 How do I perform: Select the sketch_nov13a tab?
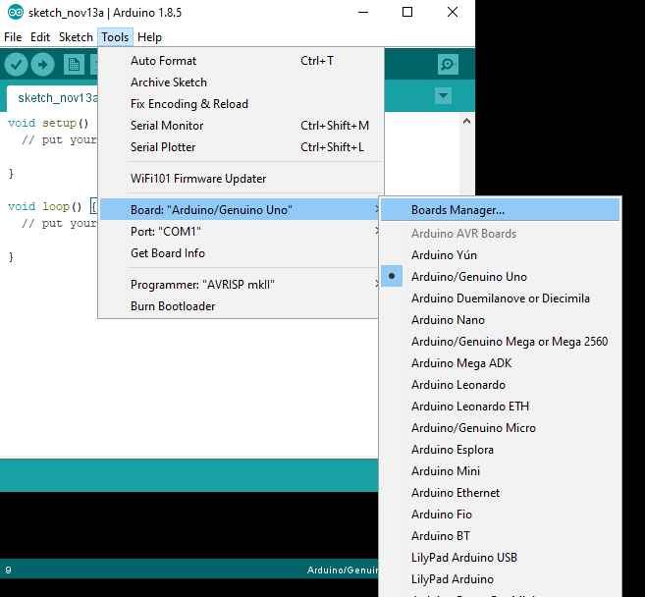tap(52, 98)
